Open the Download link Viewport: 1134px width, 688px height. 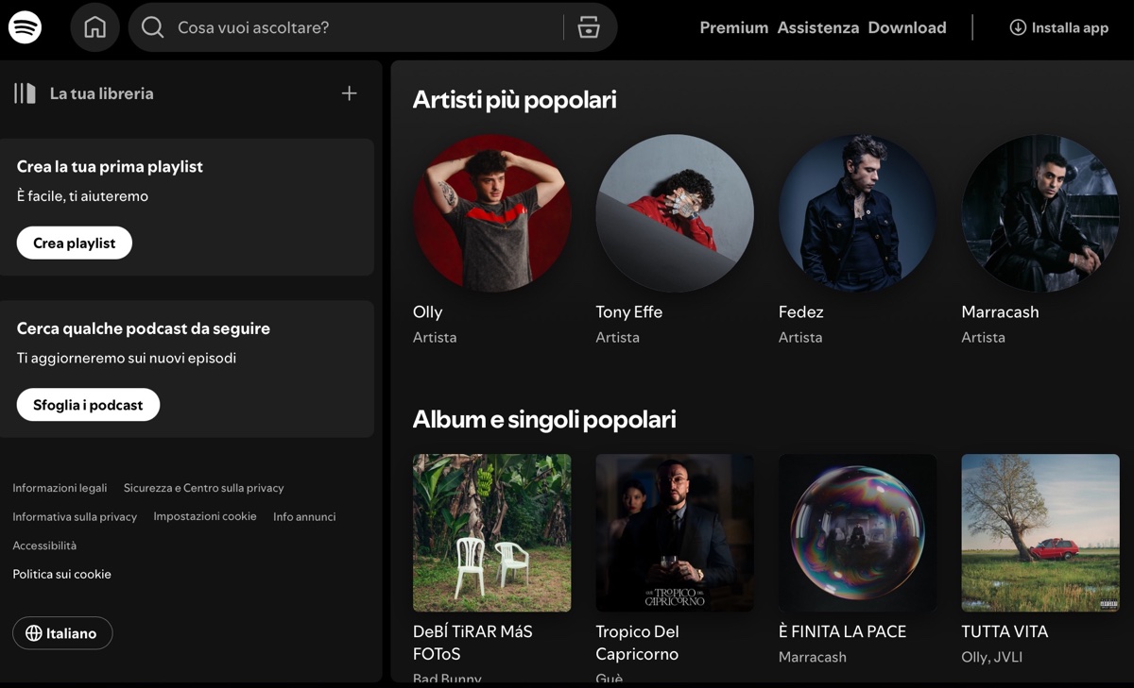coord(906,27)
